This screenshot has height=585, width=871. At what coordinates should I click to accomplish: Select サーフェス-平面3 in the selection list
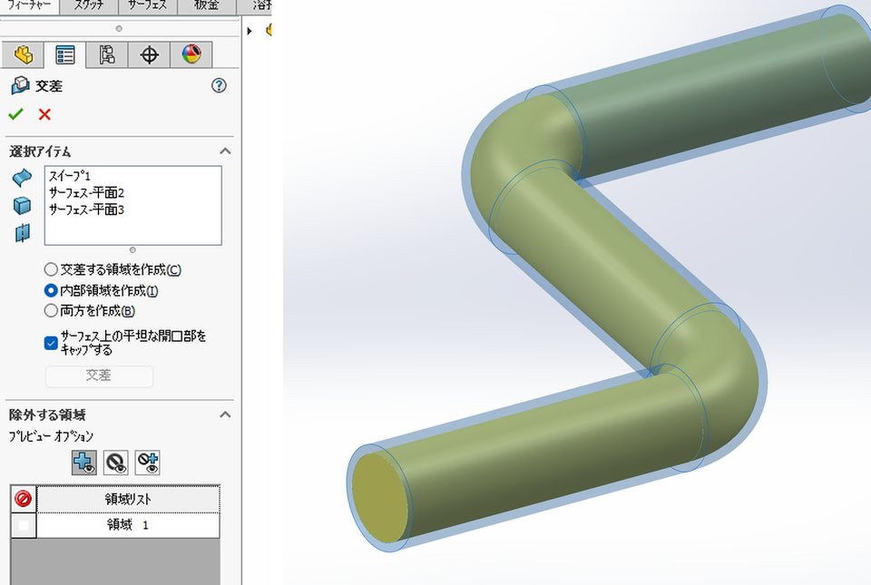(x=86, y=210)
